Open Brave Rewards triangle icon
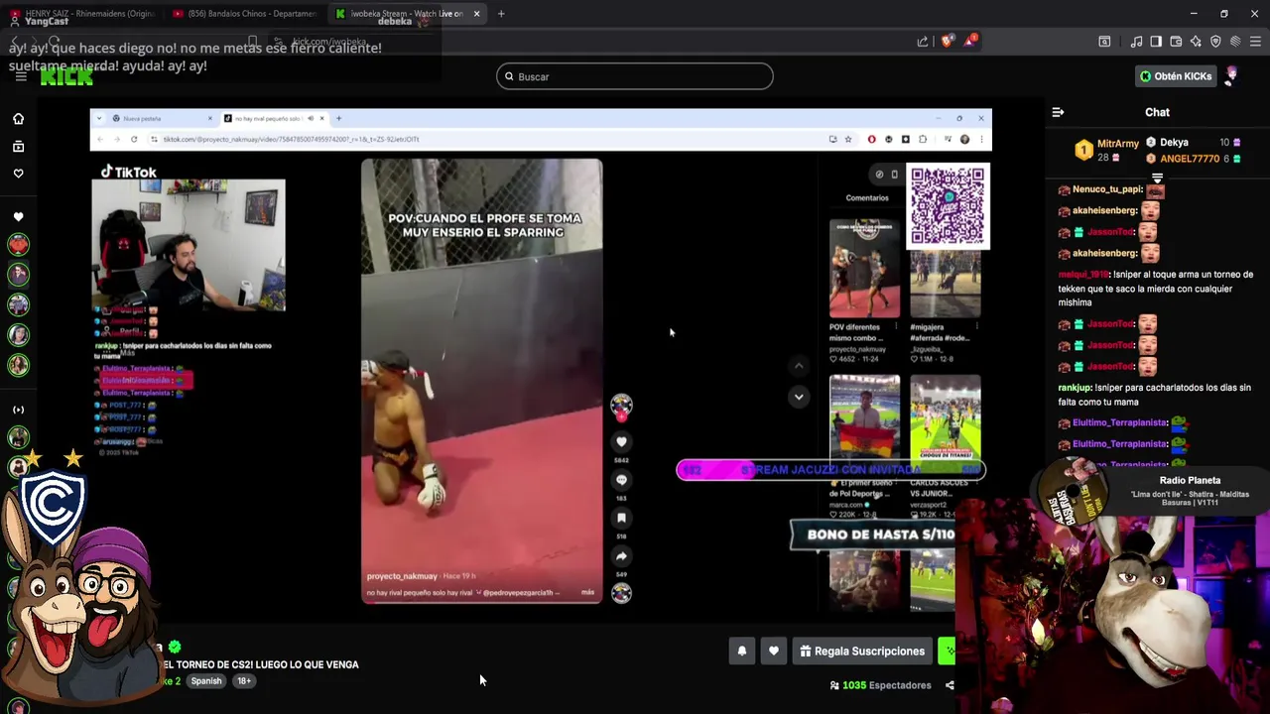1270x714 pixels. 967,42
